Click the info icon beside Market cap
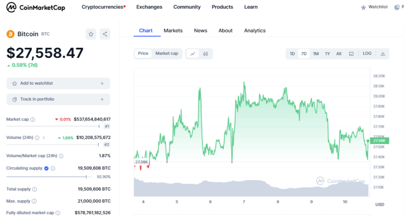Screen dimensions: 404x216 (x=33, y=119)
